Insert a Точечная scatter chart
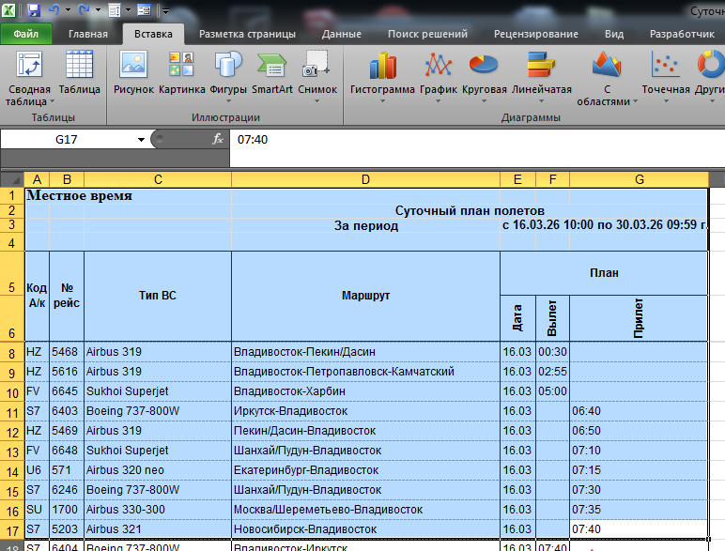Image resolution: width=725 pixels, height=551 pixels. [666, 76]
